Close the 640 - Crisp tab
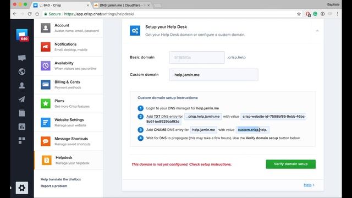This screenshot has height=198, width=352. (88, 5)
